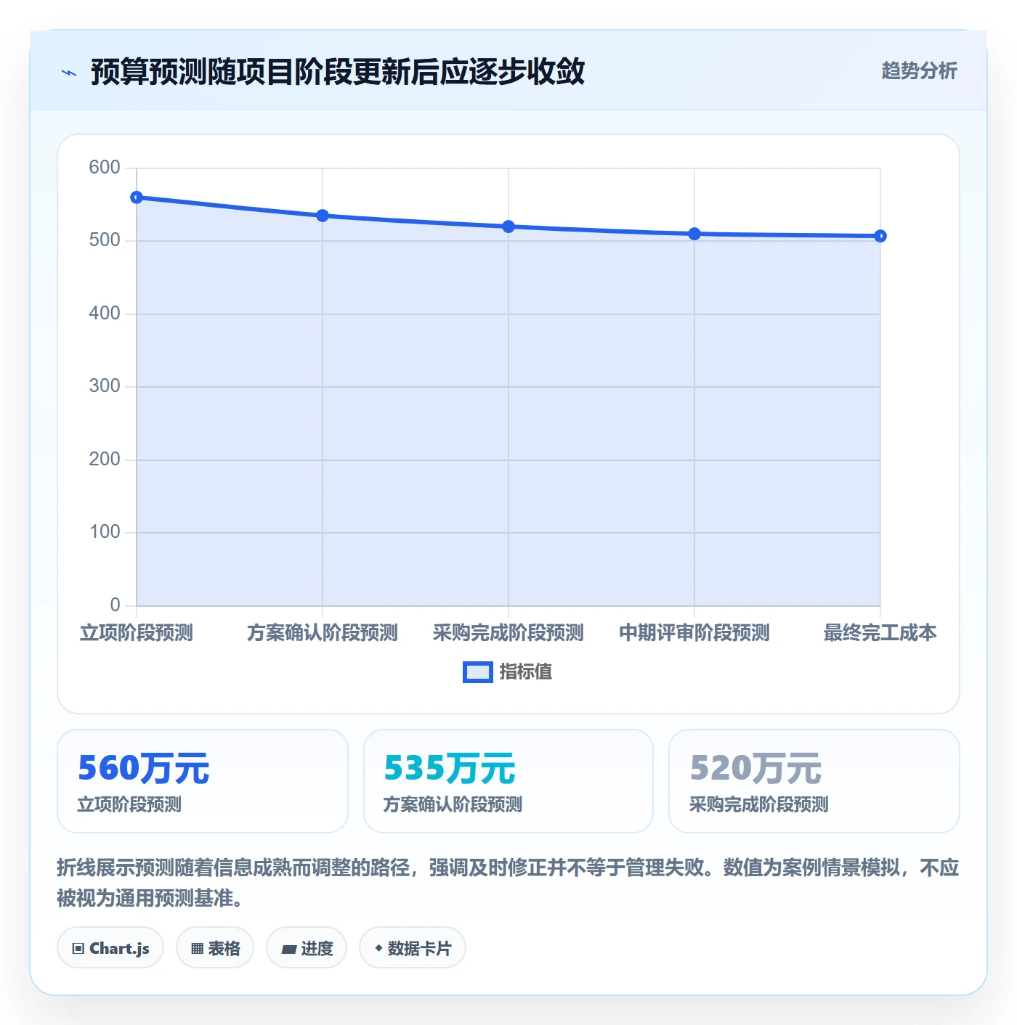1017x1025 pixels.
Task: Toggle the 指标值 legend color box
Action: pos(478,672)
